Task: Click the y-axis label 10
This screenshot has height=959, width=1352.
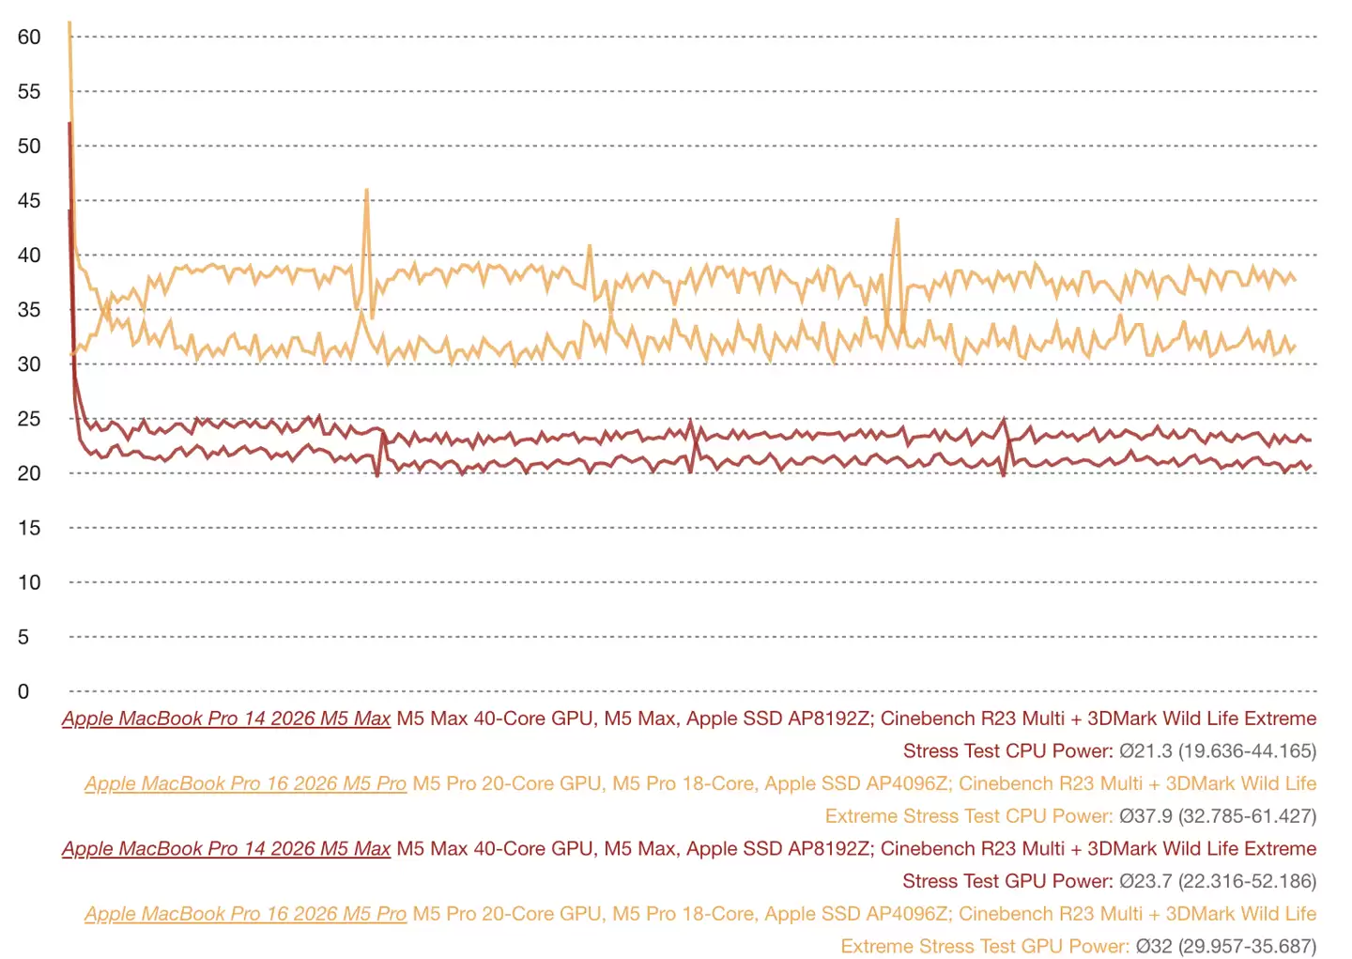Action: (x=29, y=582)
